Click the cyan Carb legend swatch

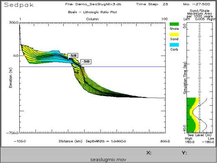coord(174,45)
